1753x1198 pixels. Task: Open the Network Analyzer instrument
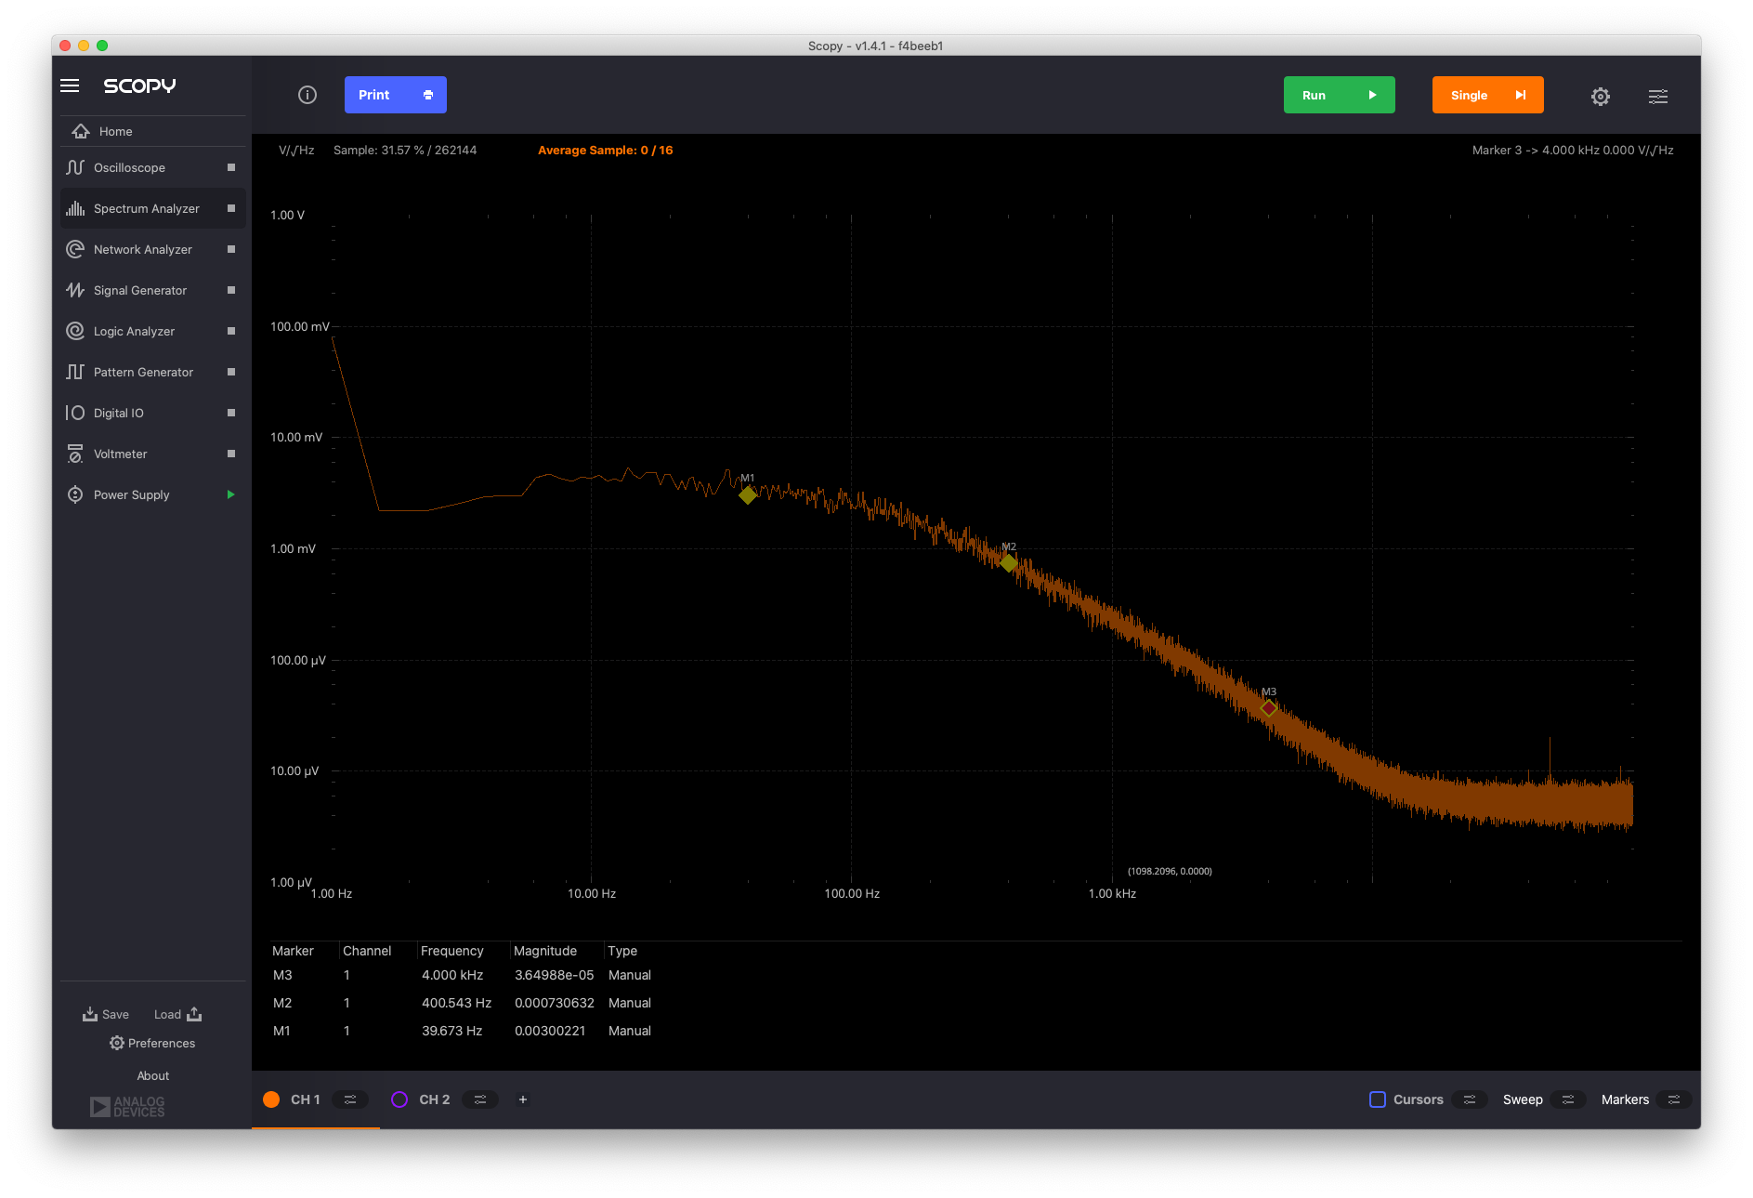coord(153,249)
